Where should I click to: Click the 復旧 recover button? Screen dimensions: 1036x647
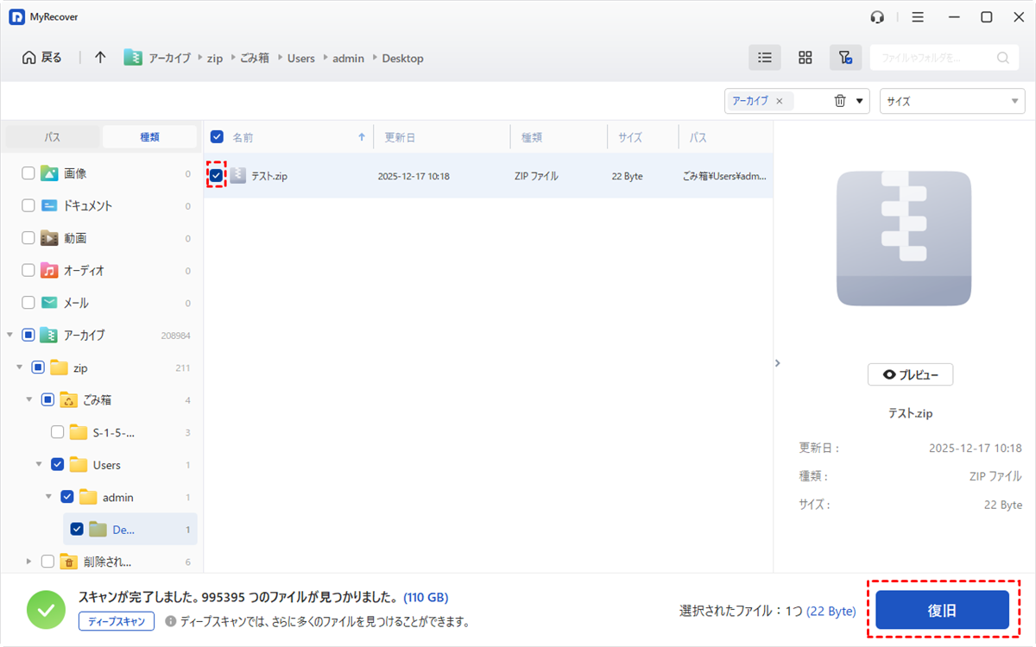(x=942, y=610)
